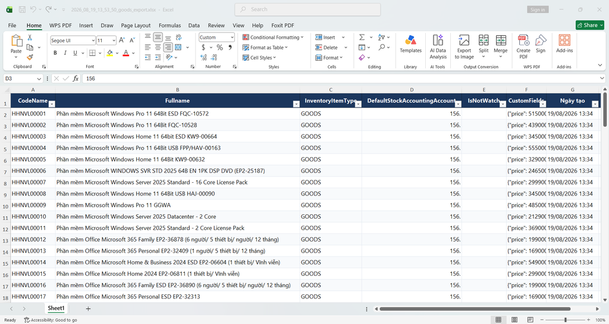This screenshot has width=609, height=324.
Task: Click the Search box in title bar
Action: (x=307, y=10)
